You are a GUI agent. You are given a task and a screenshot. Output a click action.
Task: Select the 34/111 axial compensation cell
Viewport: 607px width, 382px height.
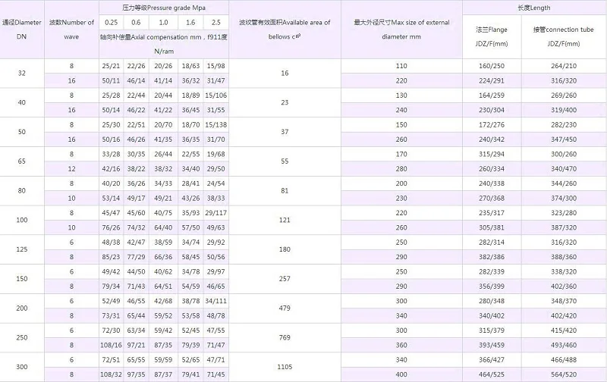click(215, 301)
